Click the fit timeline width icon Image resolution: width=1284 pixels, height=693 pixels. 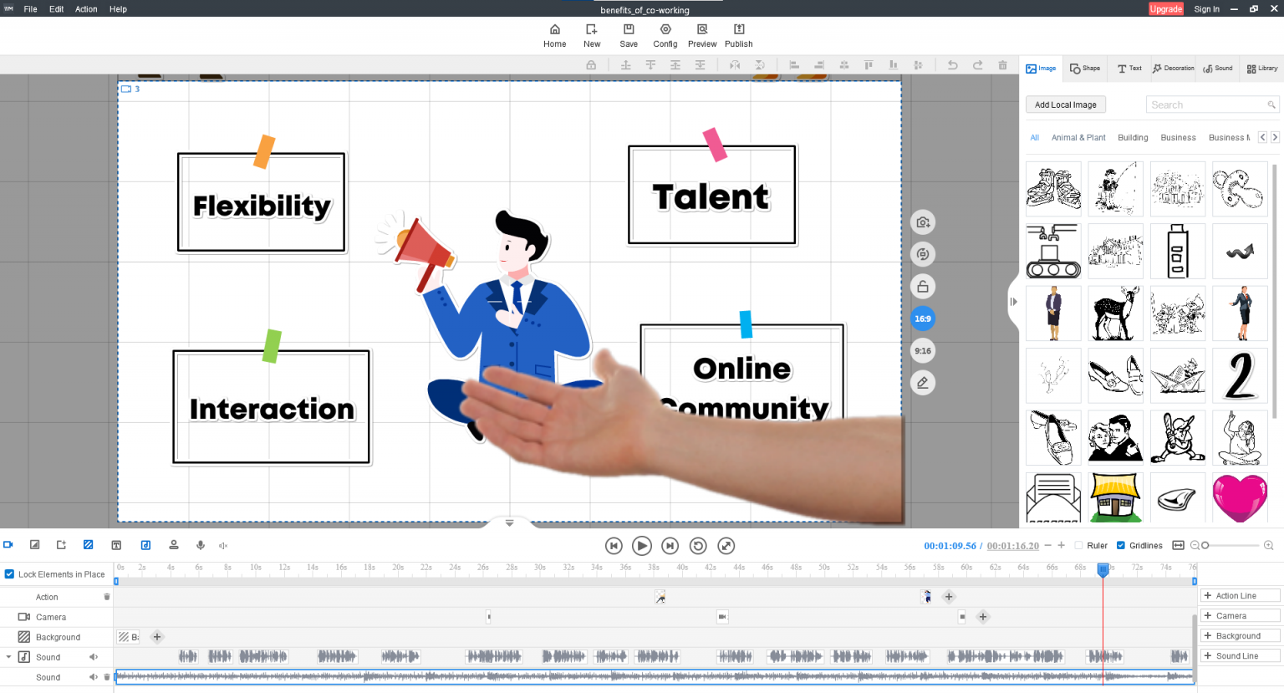click(x=1178, y=545)
